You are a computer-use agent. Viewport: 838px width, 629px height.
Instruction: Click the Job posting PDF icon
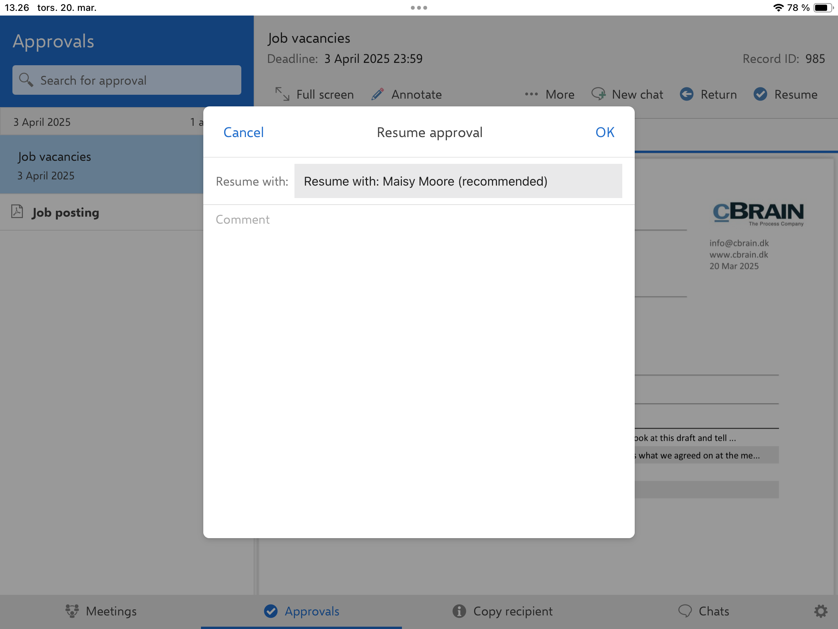pos(17,212)
